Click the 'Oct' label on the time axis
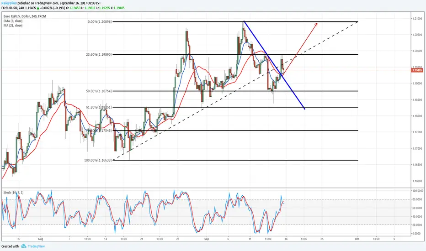Viewport: 426px width, 251px height. [x=357, y=239]
